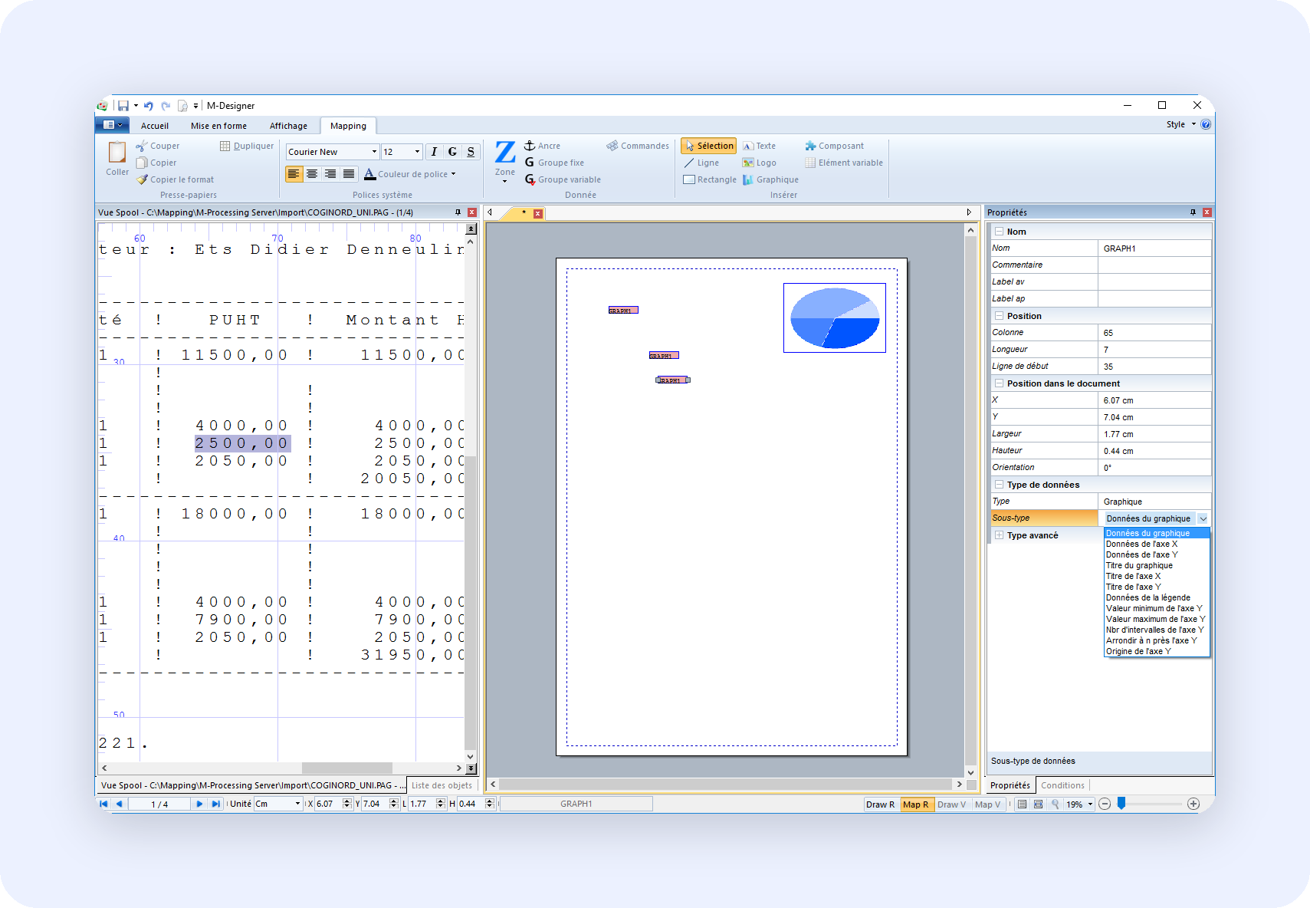Switch to Liste des objets tab
Screen dimensions: 1310x908
(442, 785)
